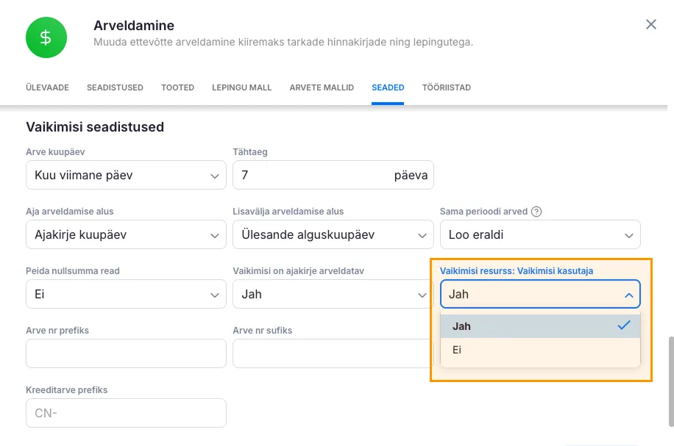Screen dimensions: 674x446
Task: Select the Tööriistad tab
Action: (446, 87)
